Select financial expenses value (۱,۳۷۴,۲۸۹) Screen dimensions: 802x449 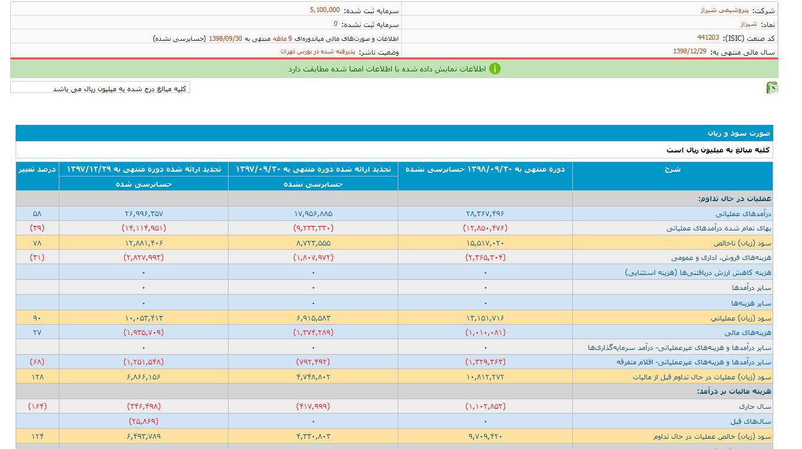(x=313, y=332)
